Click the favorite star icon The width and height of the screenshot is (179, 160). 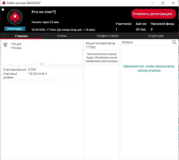click(3, 10)
